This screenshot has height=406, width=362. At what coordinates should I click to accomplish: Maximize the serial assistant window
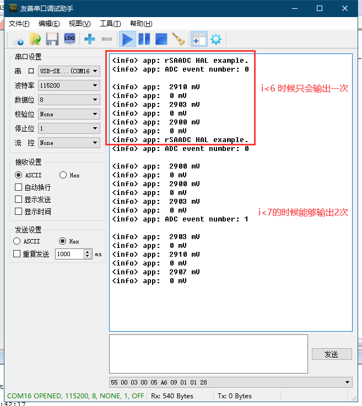click(x=320, y=8)
